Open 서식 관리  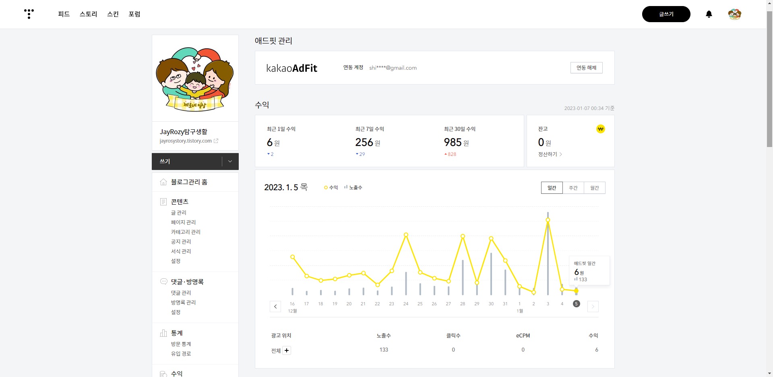181,251
